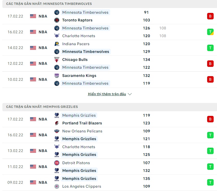The image size is (217, 191).
Task: Click red B badge for Trail Blazers game
Action: click(210, 119)
